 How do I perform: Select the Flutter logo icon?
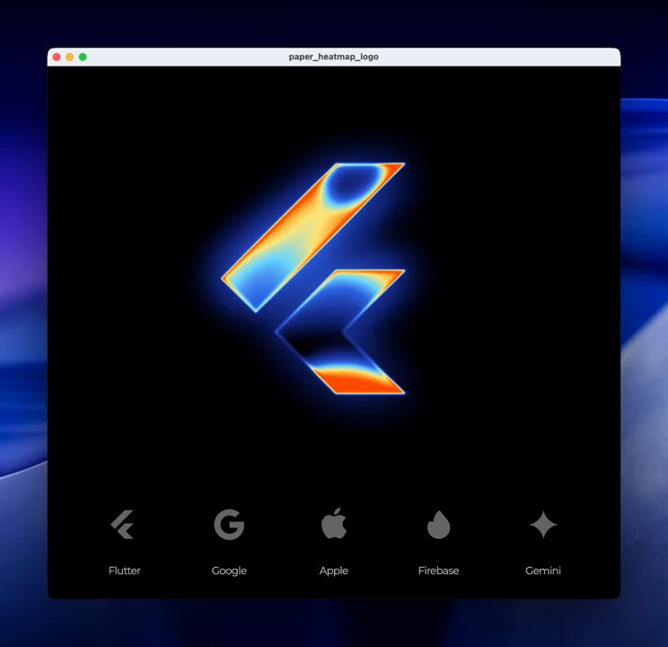[x=122, y=524]
